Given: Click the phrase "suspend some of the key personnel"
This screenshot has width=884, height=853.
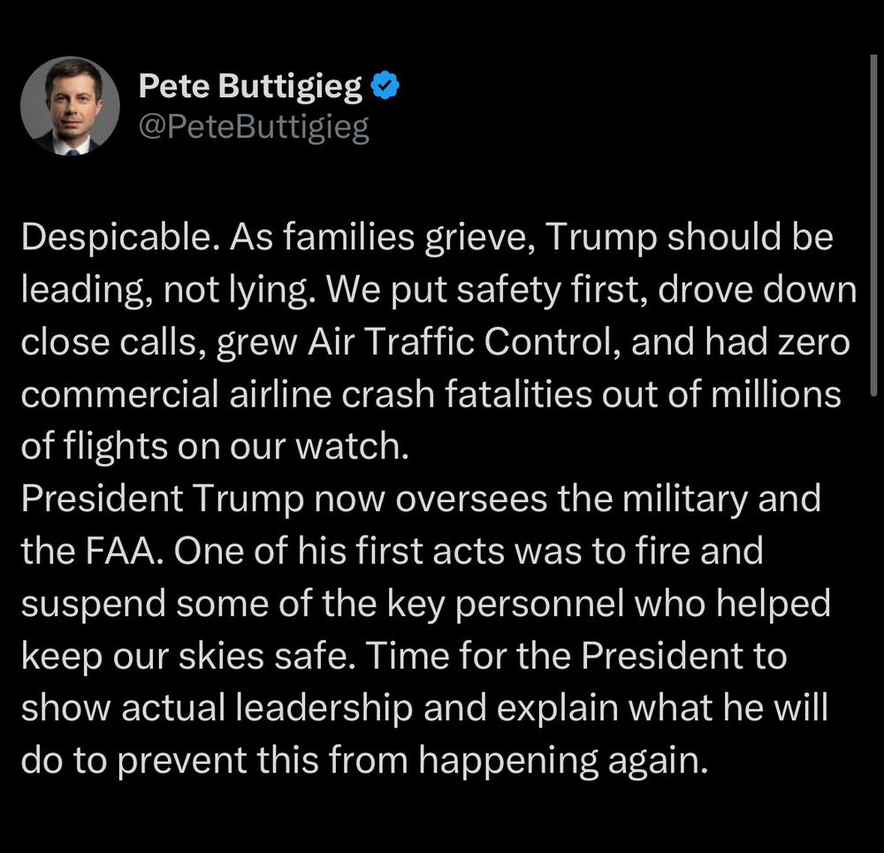Looking at the screenshot, I should pos(323,605).
